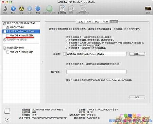Click the source disk field showing ADATA USB
This screenshot has height=124, width=153.
97,54
